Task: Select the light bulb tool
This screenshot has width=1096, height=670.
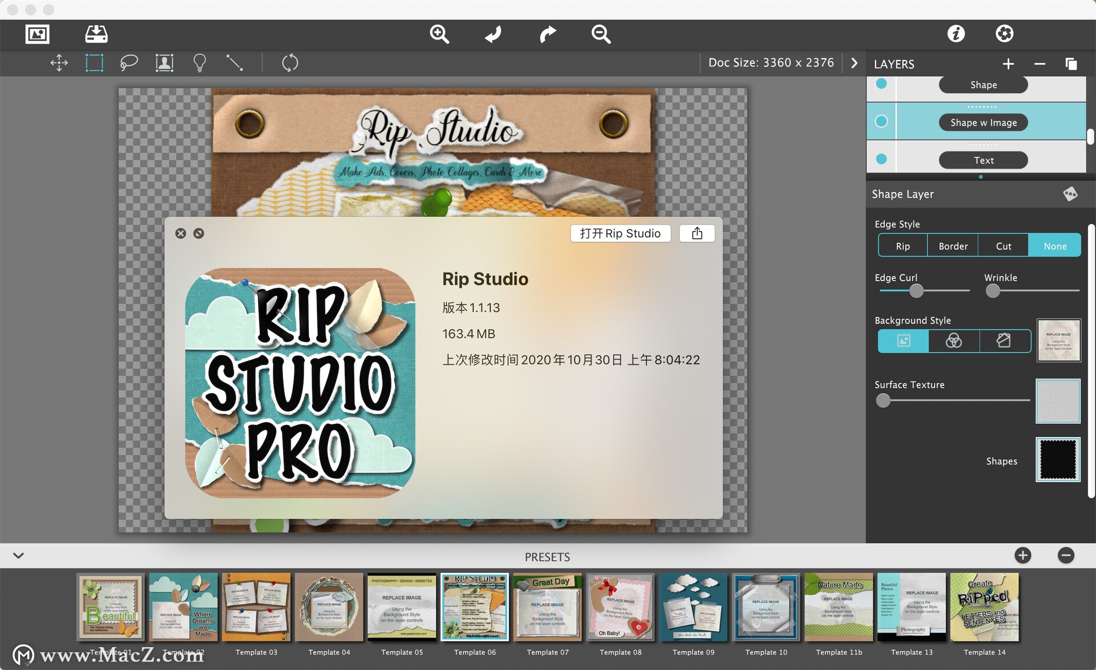Action: pos(199,63)
